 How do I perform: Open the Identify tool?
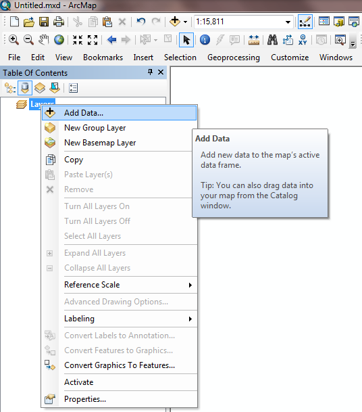pos(205,40)
